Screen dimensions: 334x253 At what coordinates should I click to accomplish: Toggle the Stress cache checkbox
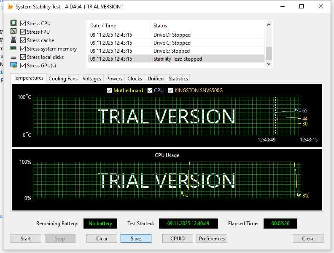pos(23,40)
